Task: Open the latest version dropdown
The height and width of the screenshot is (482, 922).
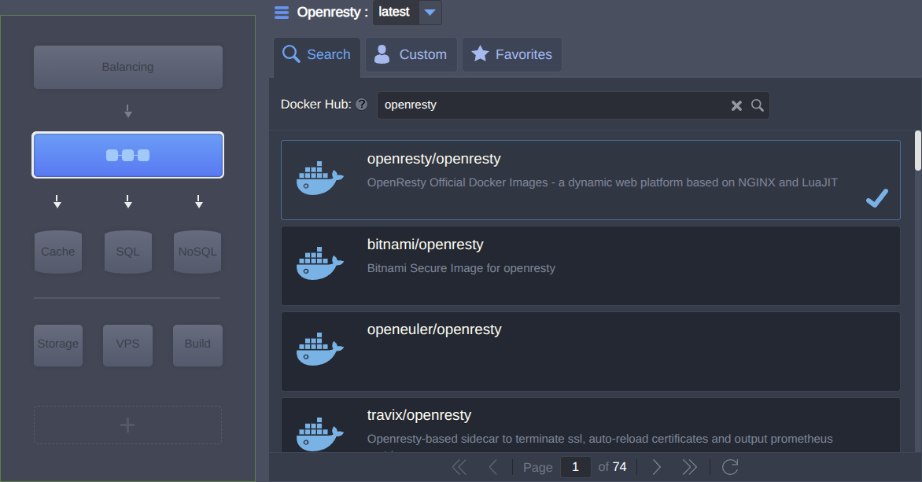Action: (429, 12)
